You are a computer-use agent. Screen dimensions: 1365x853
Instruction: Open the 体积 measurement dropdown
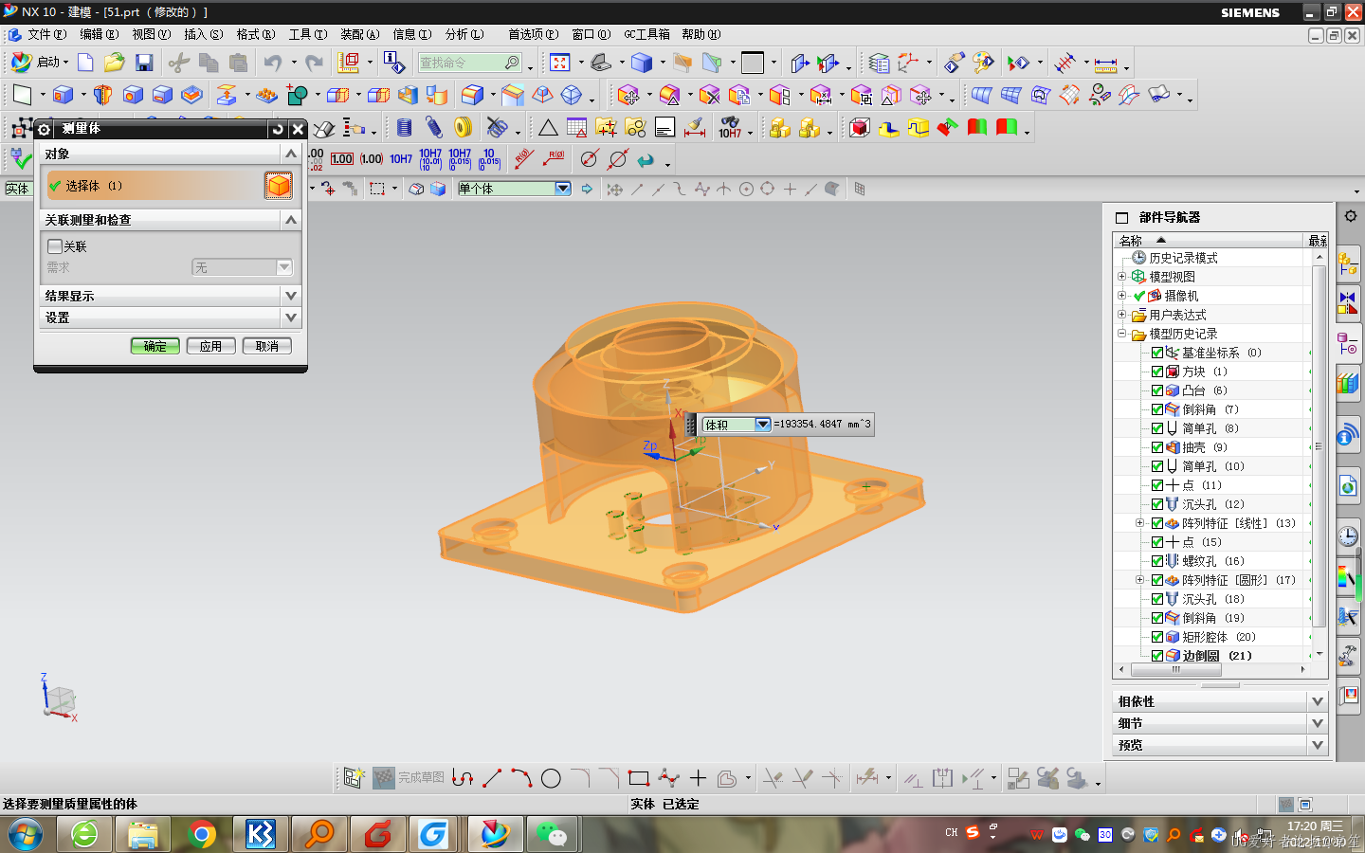(762, 425)
